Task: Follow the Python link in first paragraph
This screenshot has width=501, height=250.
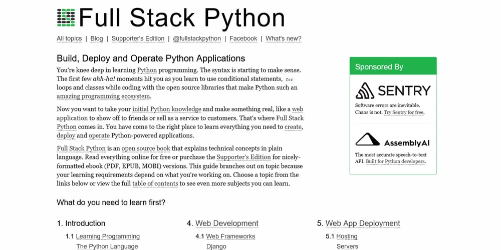Action: (x=147, y=70)
